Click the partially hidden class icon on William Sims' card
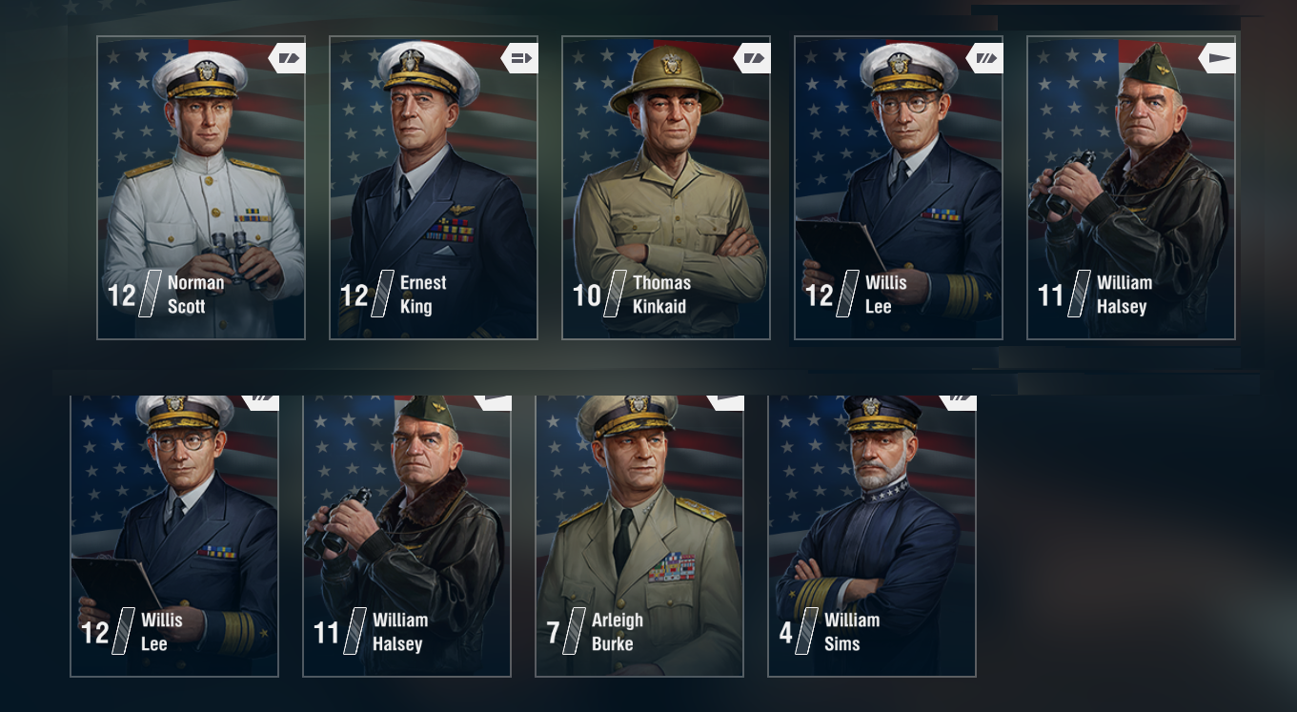 pyautogui.click(x=958, y=403)
